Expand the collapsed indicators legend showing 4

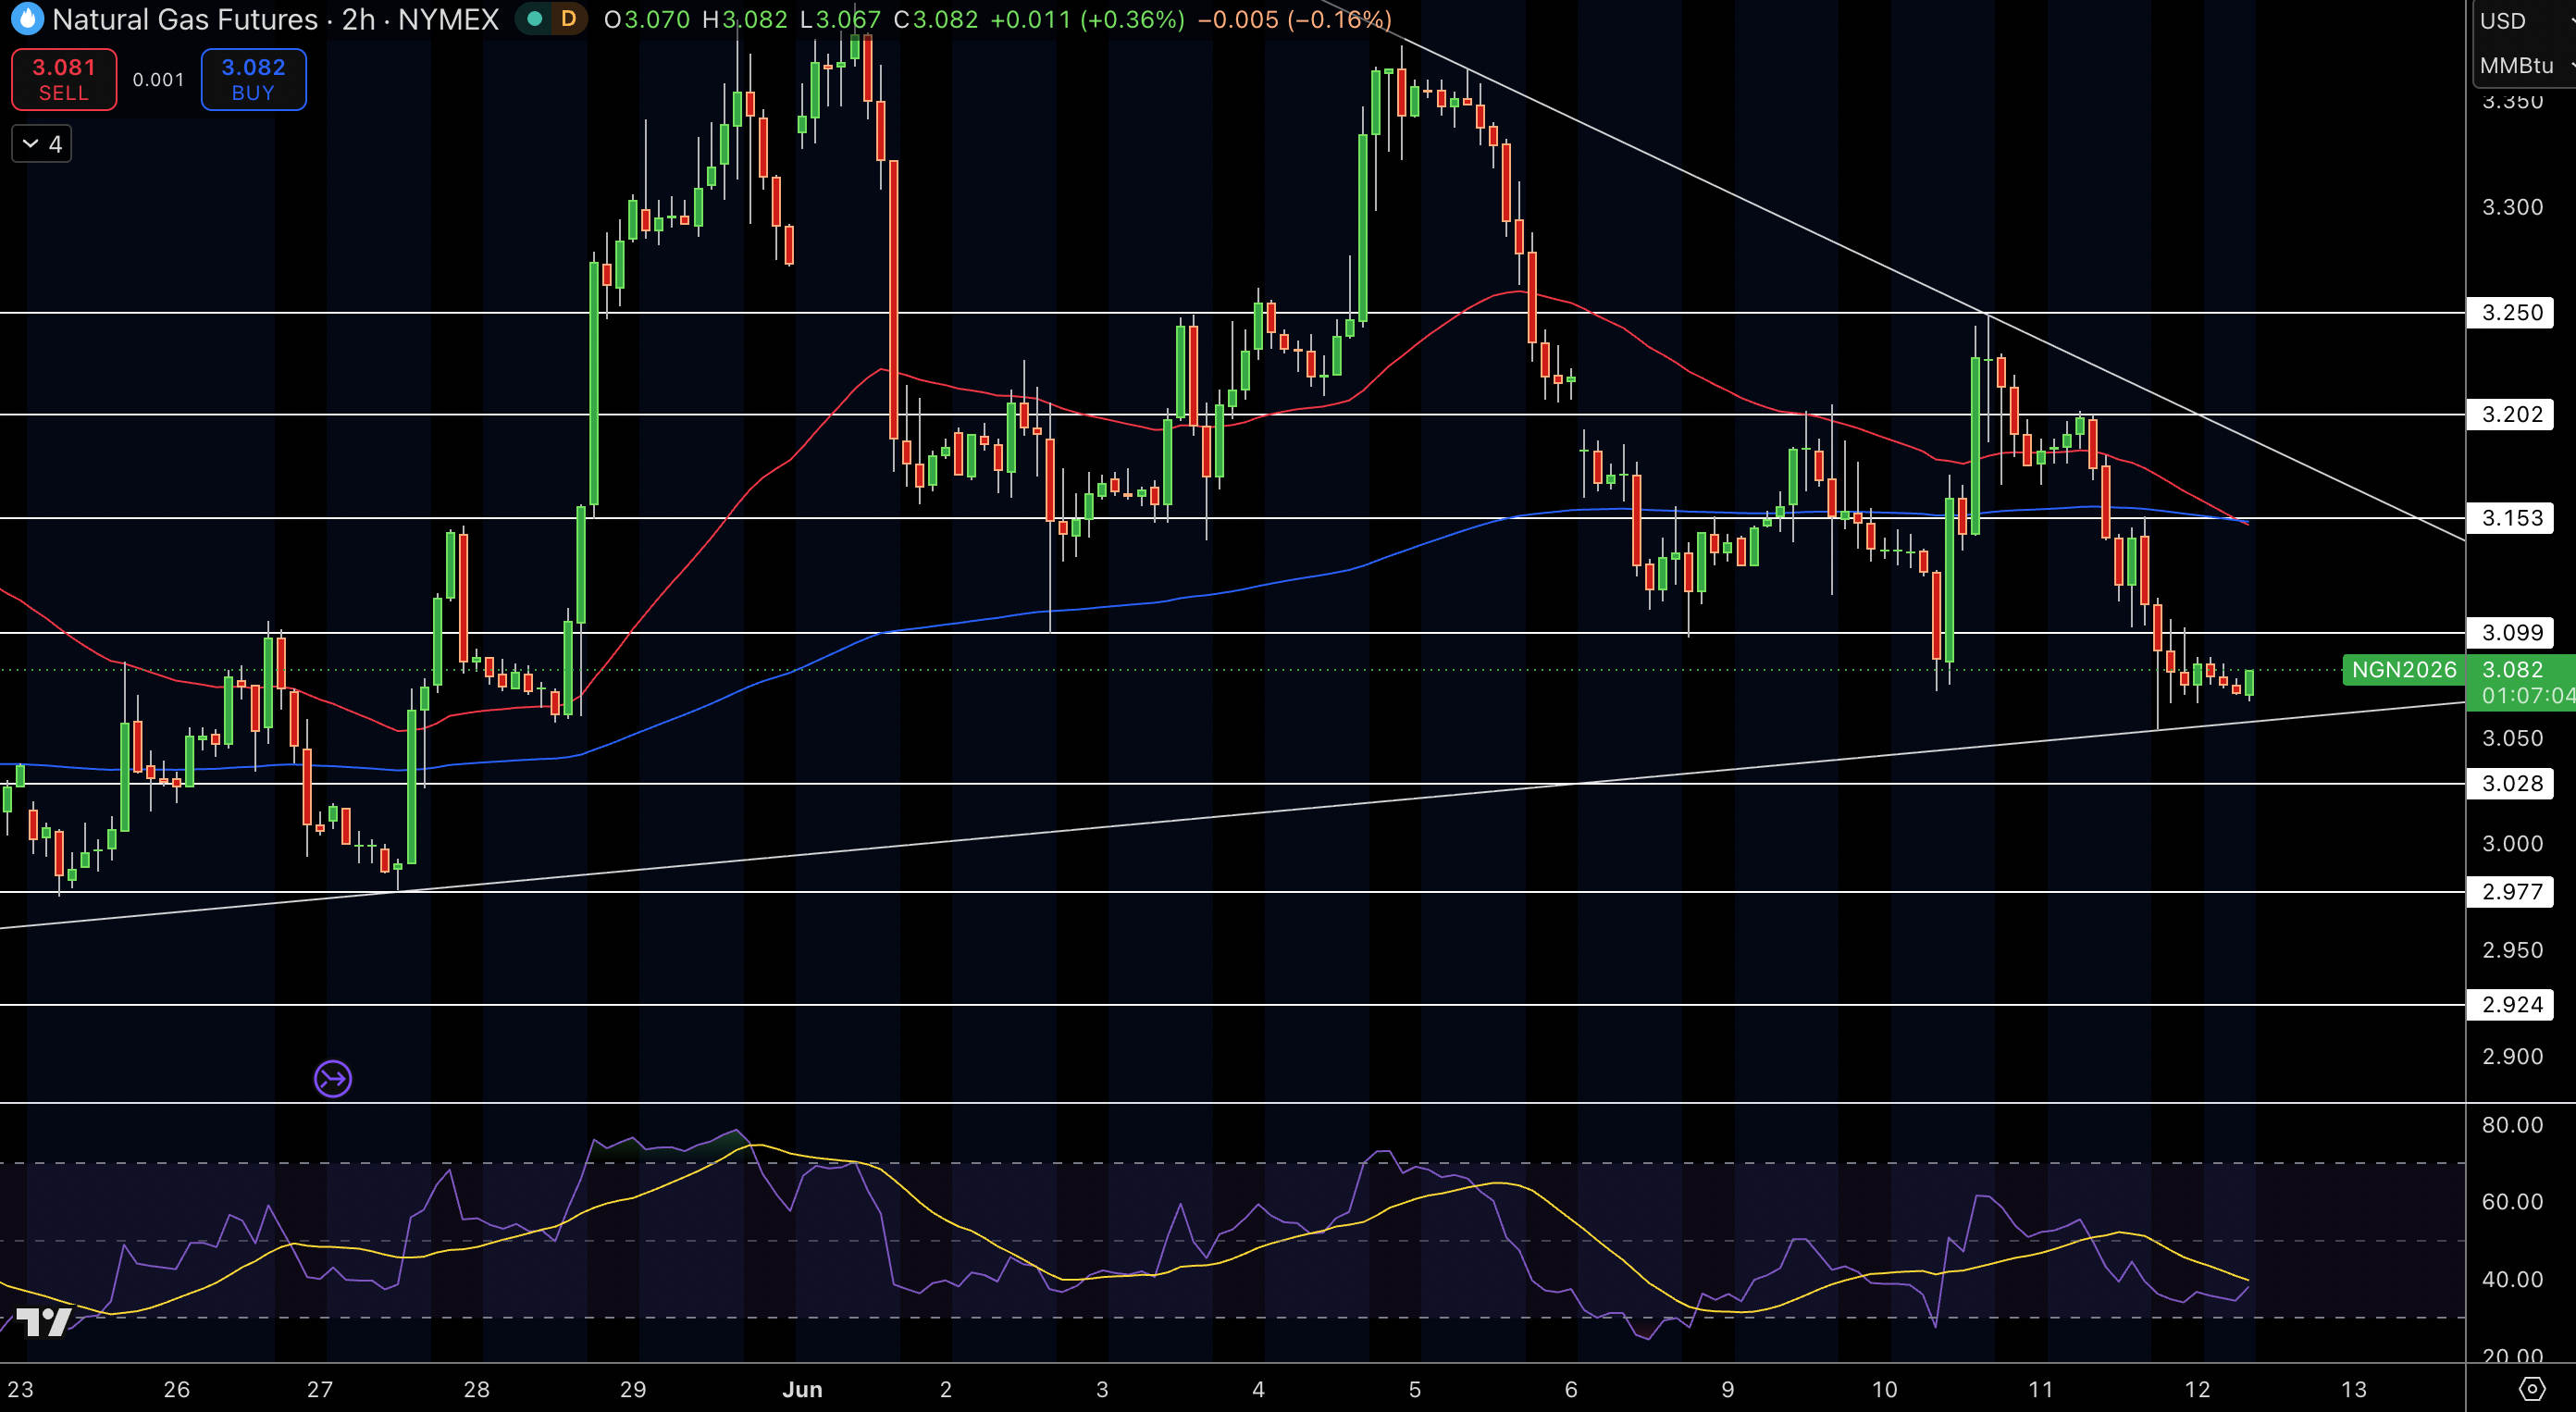click(x=42, y=144)
